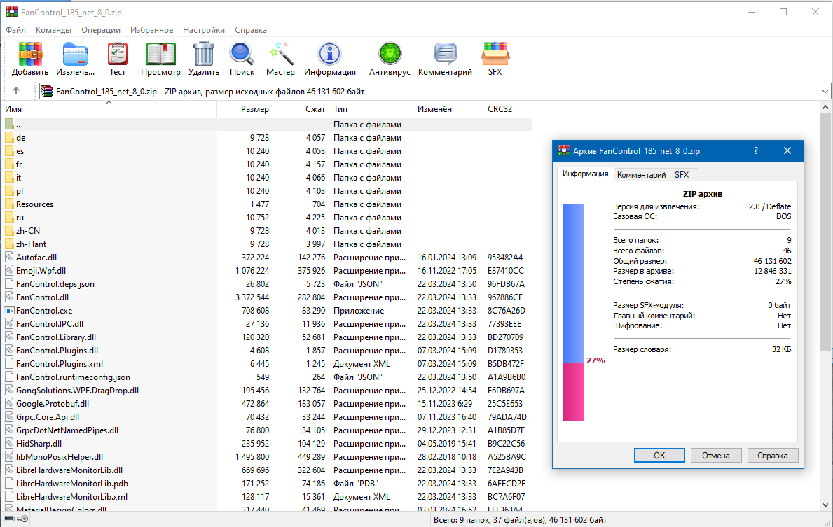Click the drive icon in status bar

[x=9, y=519]
